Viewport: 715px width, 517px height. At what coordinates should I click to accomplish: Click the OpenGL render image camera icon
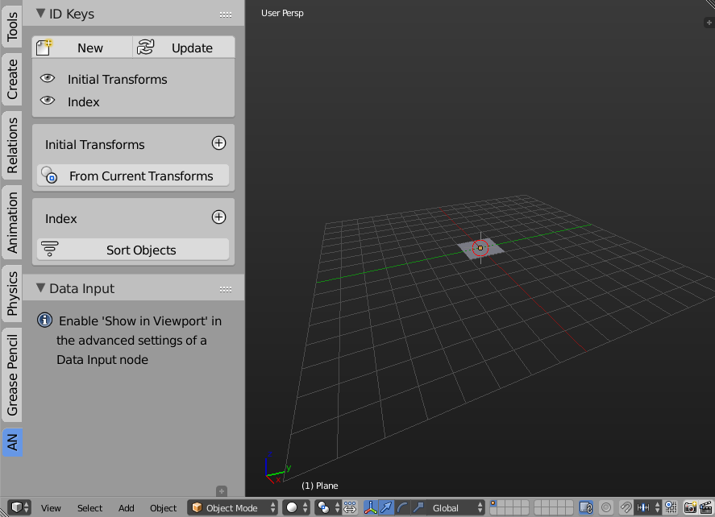[690, 507]
